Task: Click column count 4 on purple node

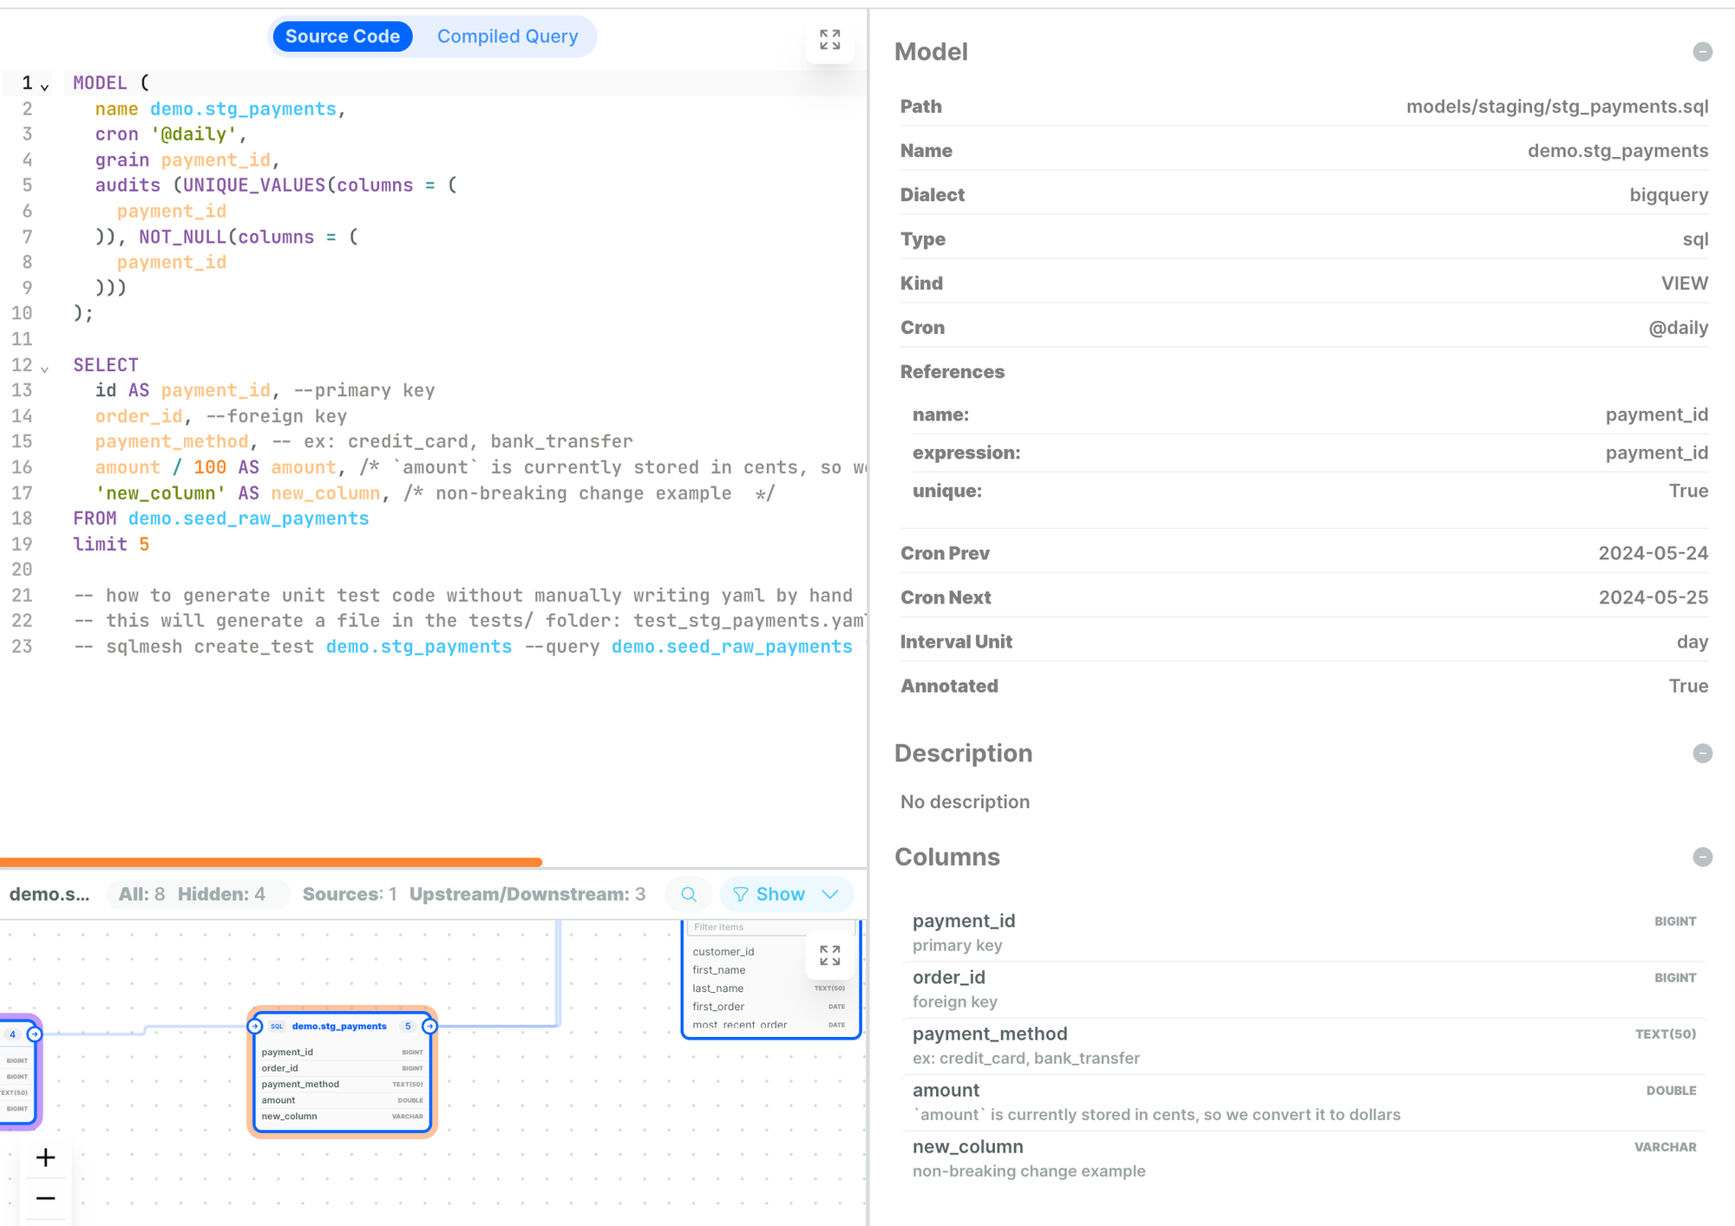Action: [x=12, y=1034]
